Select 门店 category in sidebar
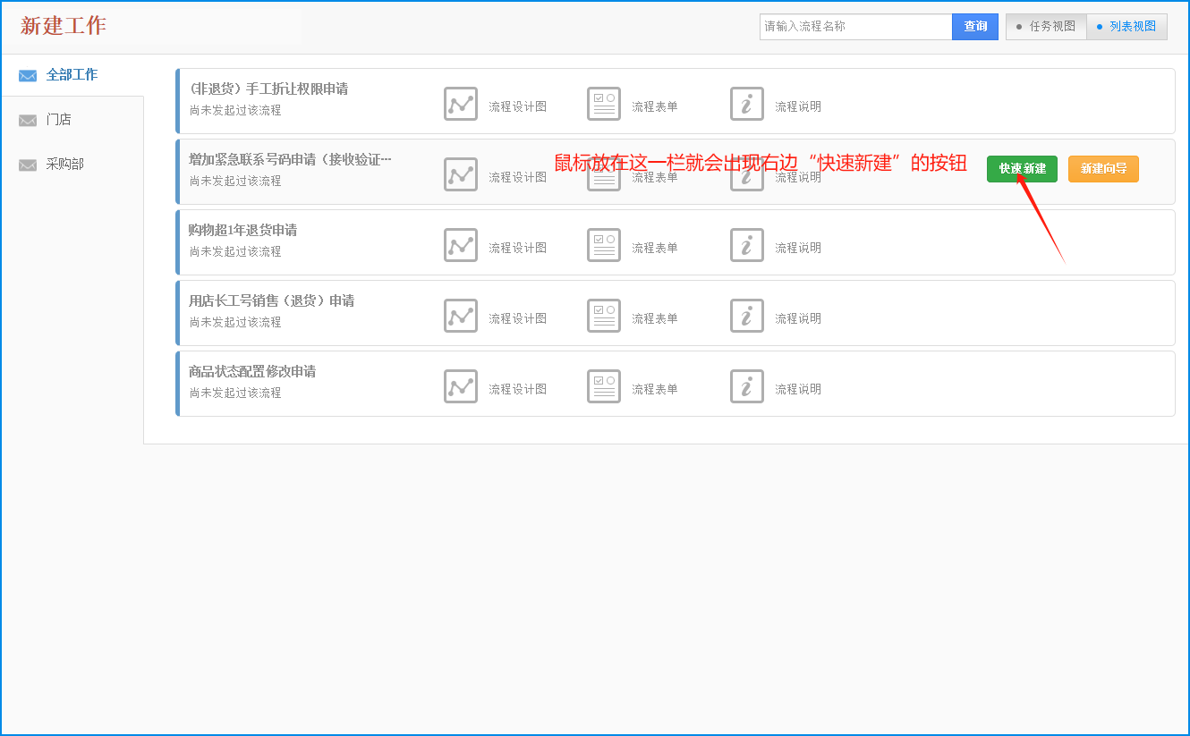 (x=59, y=120)
